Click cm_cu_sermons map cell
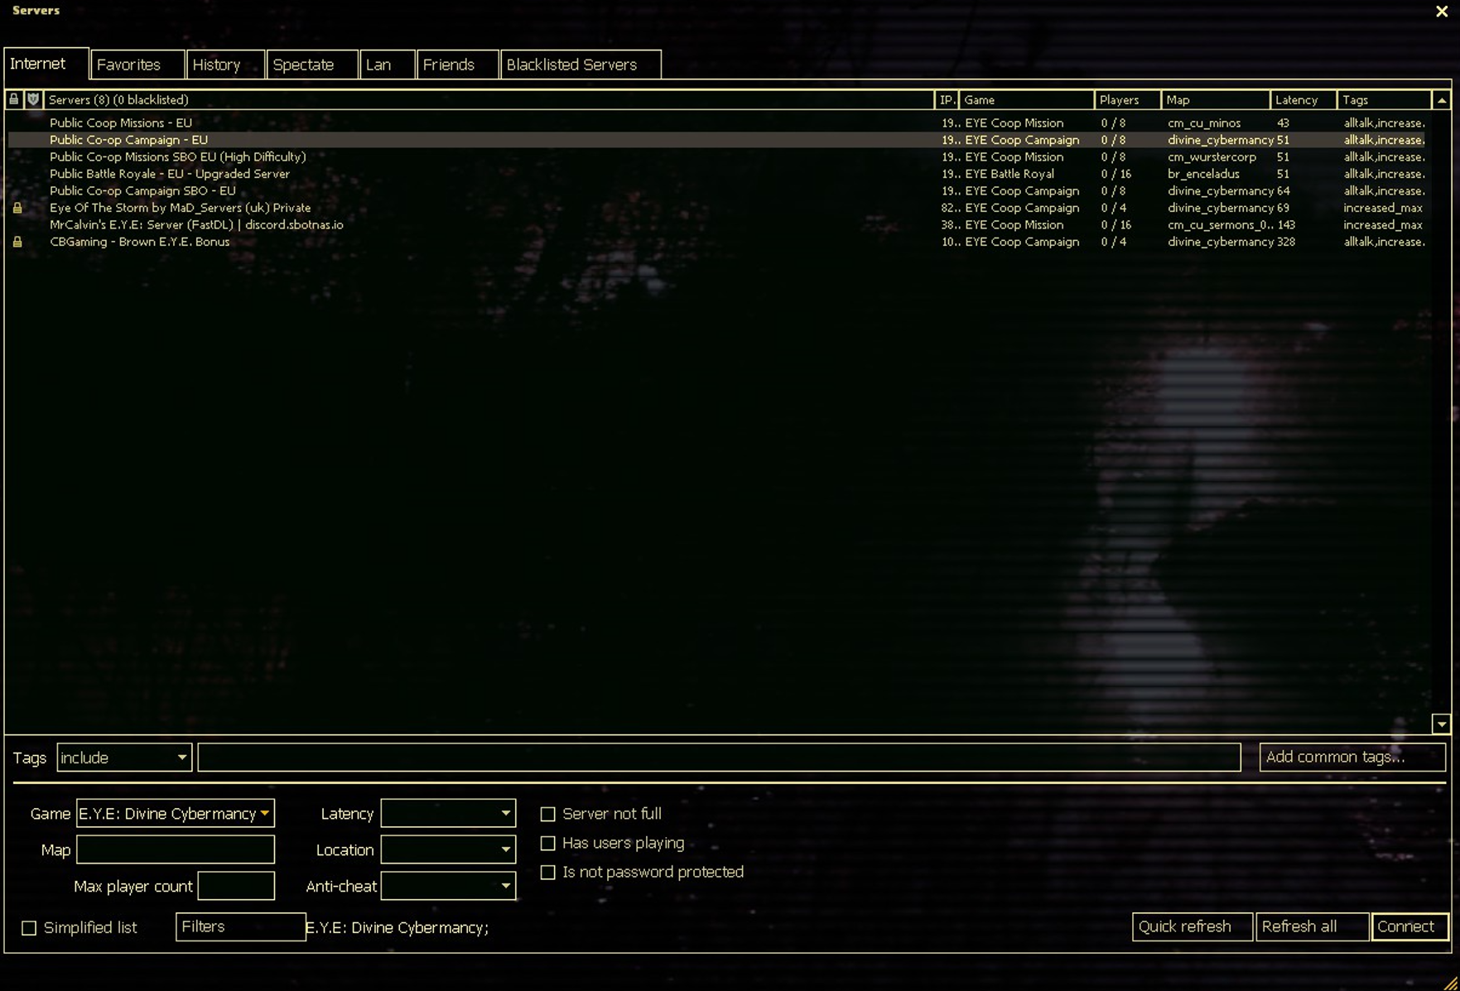Screen dimensions: 1460x991 click(x=1220, y=224)
